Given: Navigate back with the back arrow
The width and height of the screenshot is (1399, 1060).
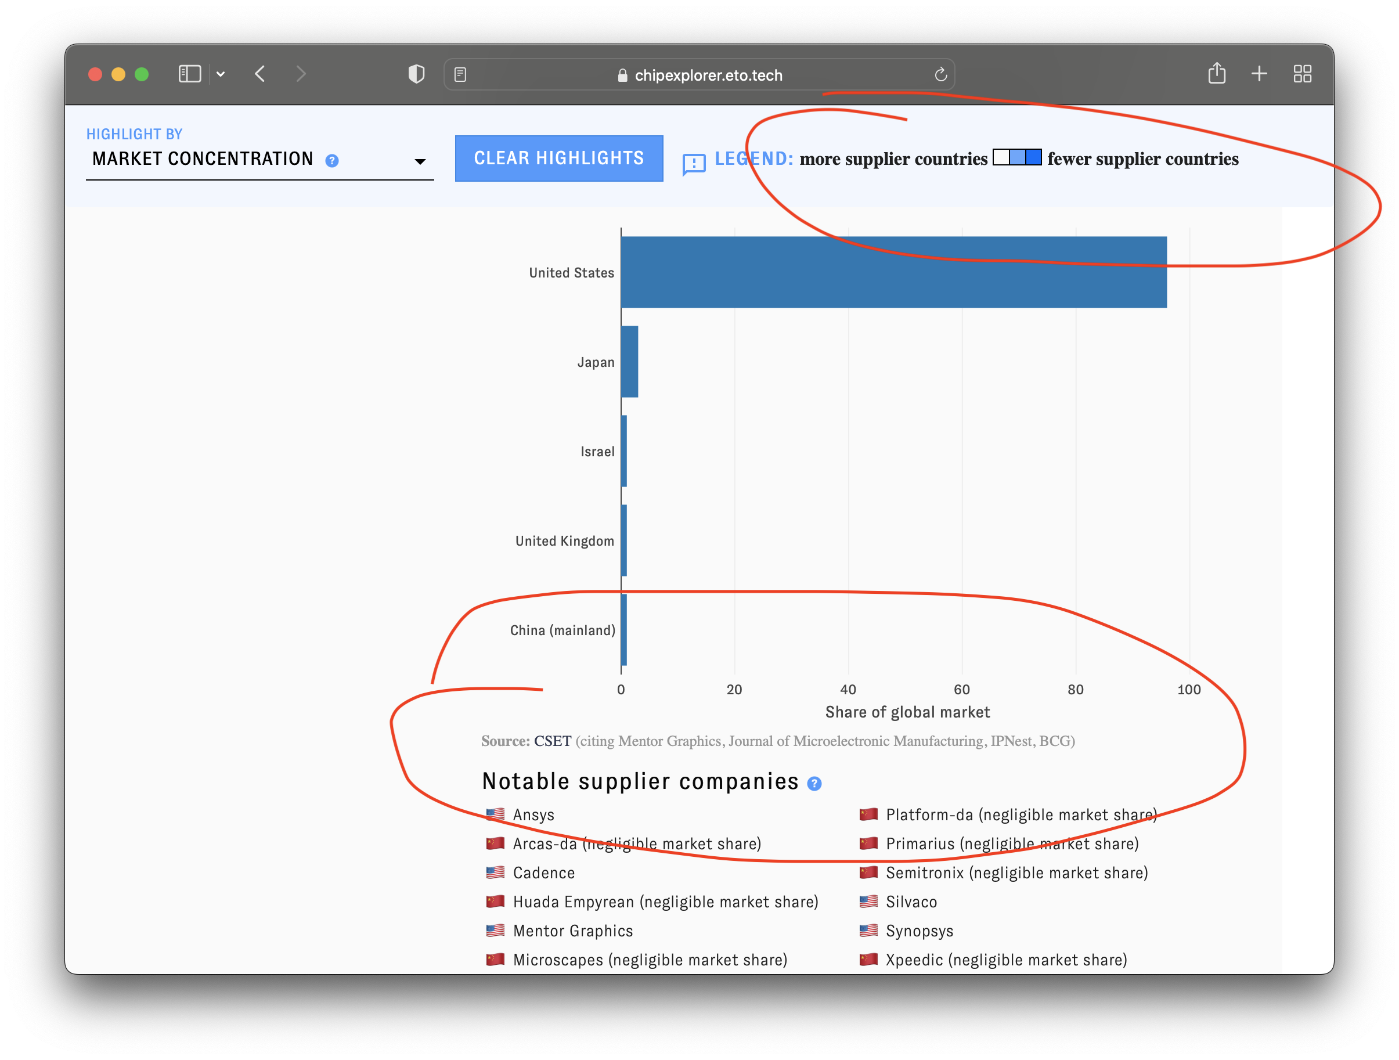Looking at the screenshot, I should click(x=260, y=74).
